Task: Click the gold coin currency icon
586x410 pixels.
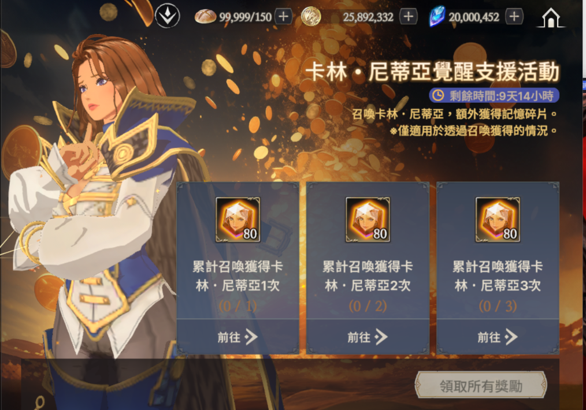Action: (x=311, y=17)
